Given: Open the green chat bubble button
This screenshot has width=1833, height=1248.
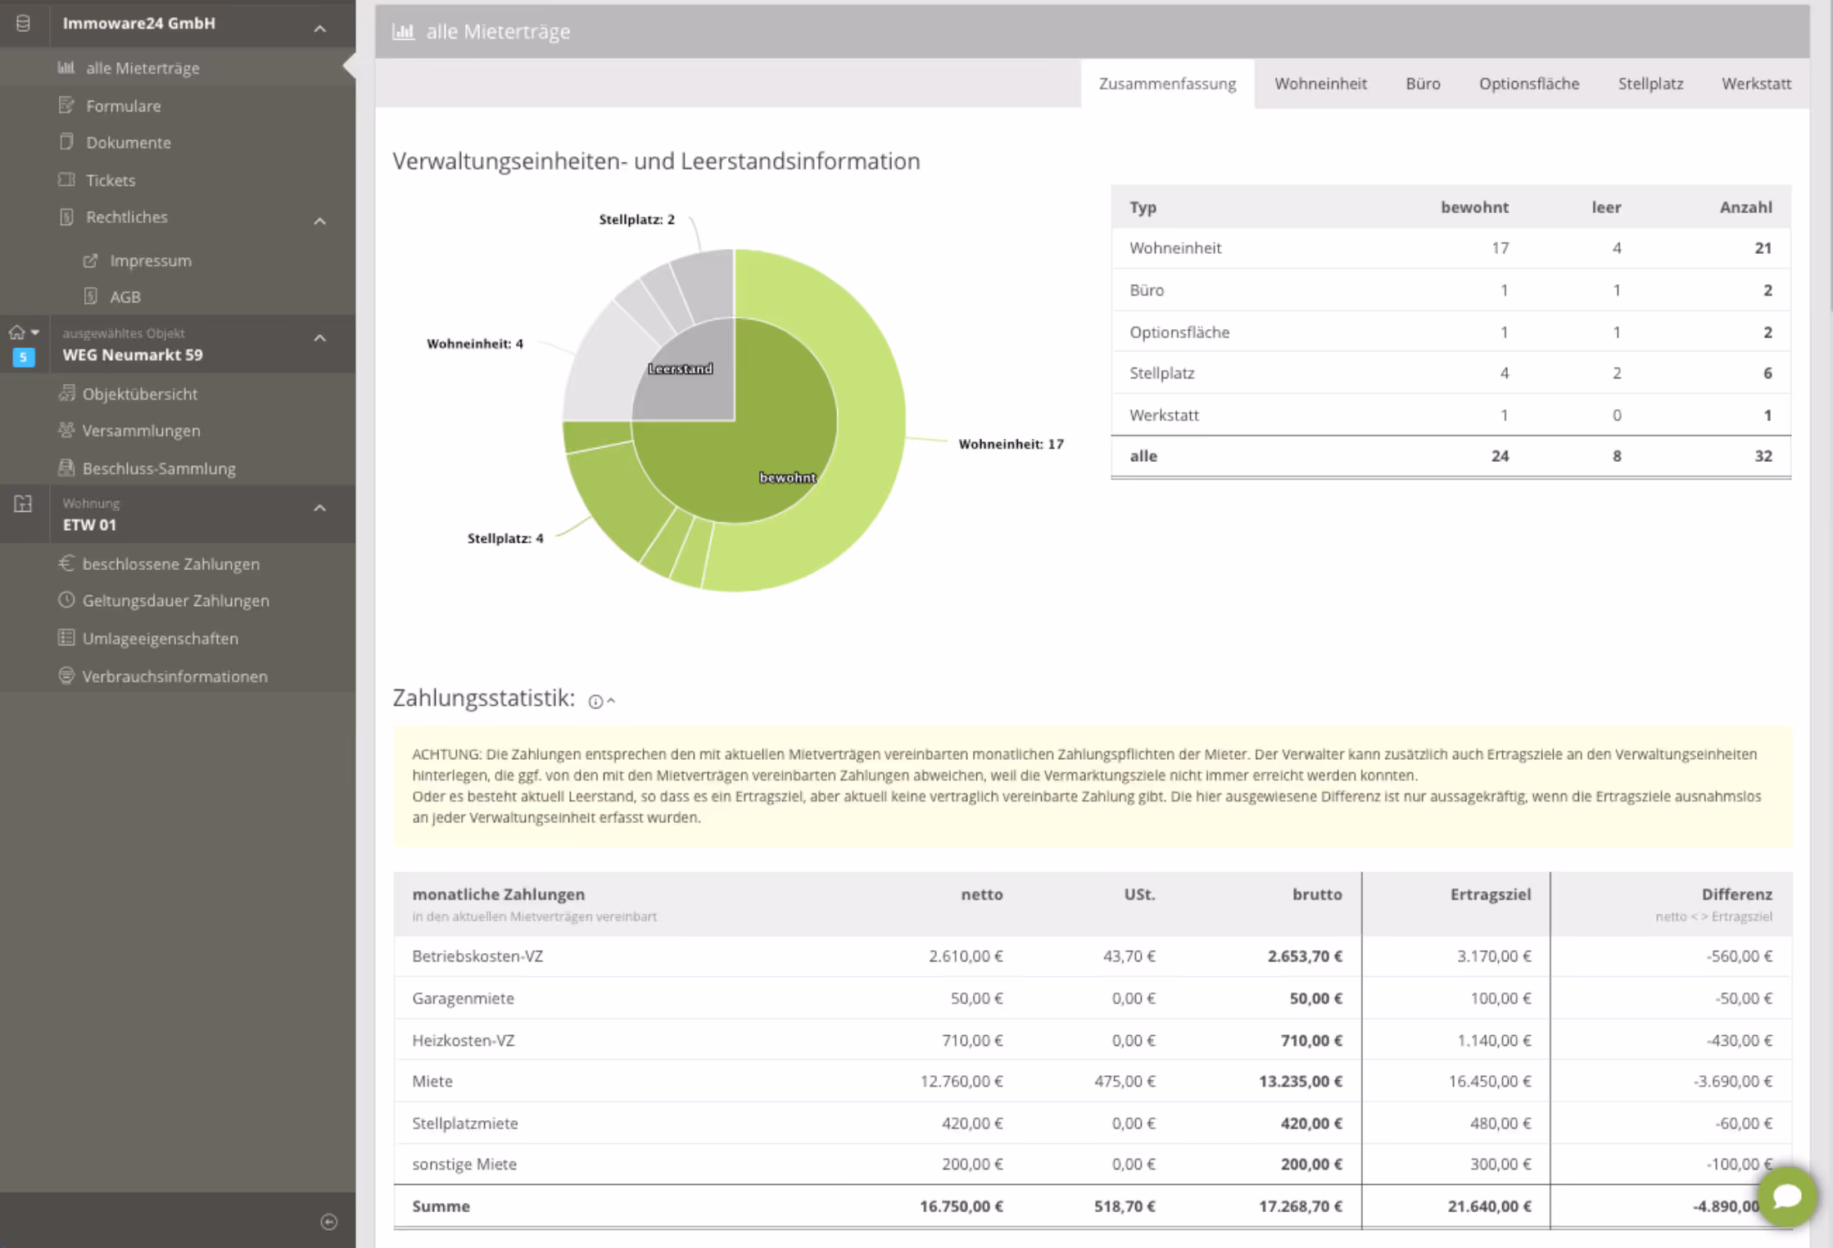Looking at the screenshot, I should tap(1787, 1196).
